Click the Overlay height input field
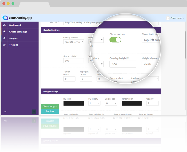 tap(122, 64)
